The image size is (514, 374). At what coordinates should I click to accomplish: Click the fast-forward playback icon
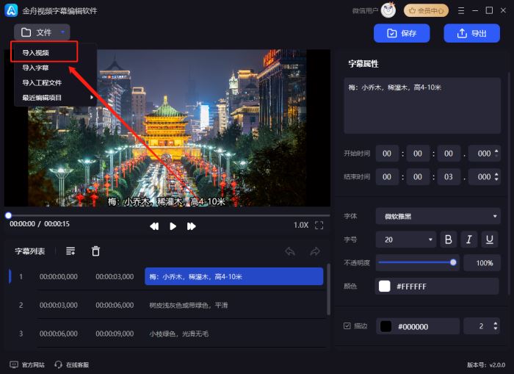tap(192, 226)
